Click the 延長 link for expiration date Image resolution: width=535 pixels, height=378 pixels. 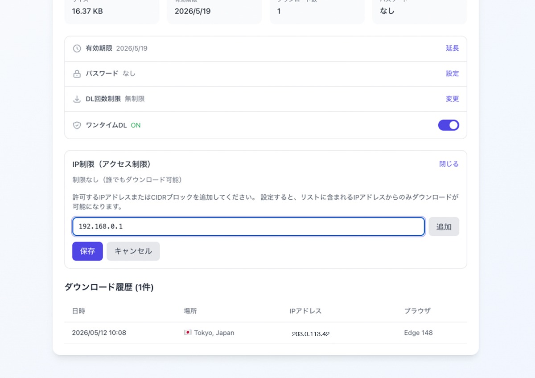click(x=453, y=48)
